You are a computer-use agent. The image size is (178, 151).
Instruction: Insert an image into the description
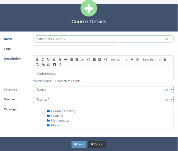coord(49,65)
